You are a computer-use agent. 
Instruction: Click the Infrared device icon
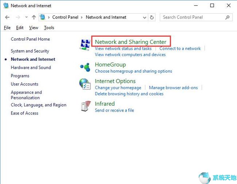tap(85, 107)
